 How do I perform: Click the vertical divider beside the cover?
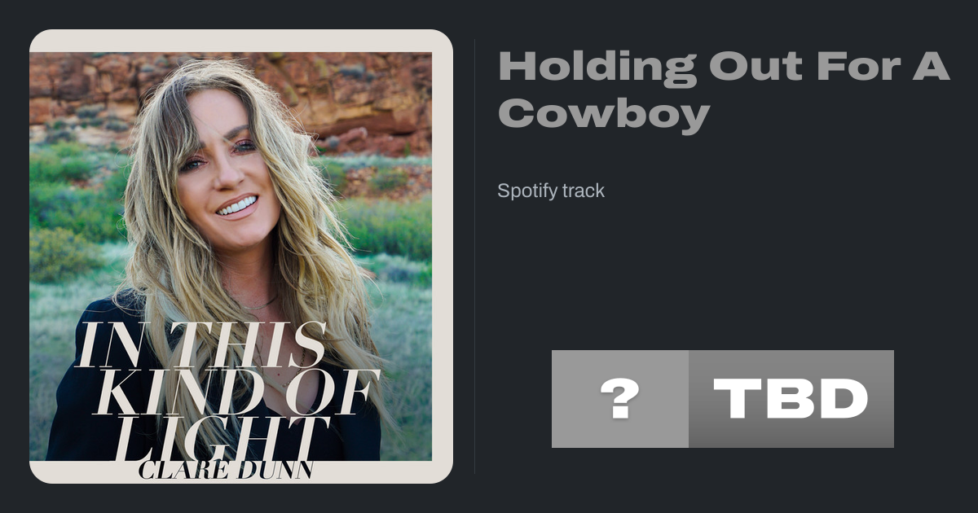(x=475, y=256)
